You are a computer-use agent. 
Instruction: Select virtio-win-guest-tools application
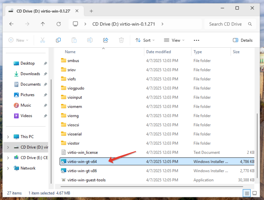point(157,180)
